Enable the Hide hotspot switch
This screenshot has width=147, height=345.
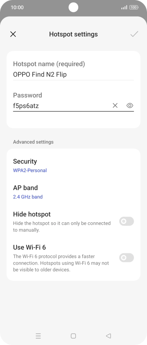[126, 221]
